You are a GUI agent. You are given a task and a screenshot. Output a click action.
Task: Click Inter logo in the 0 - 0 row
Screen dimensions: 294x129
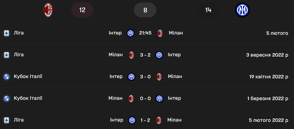[159, 99]
